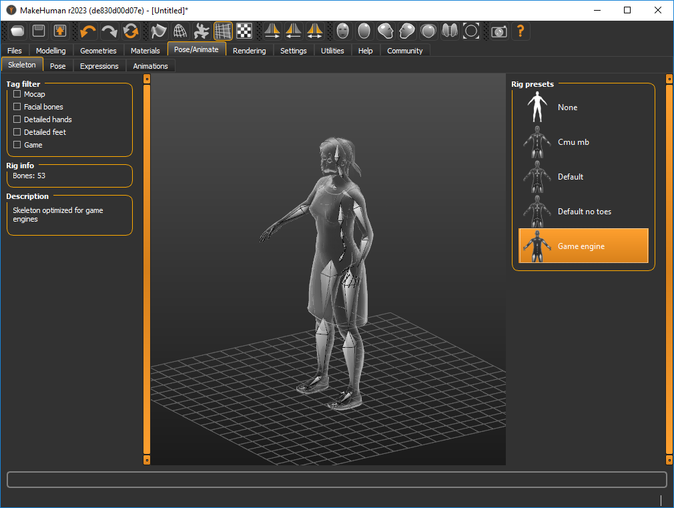The width and height of the screenshot is (674, 508).
Task: Click the side head view facing right
Action: click(x=406, y=31)
